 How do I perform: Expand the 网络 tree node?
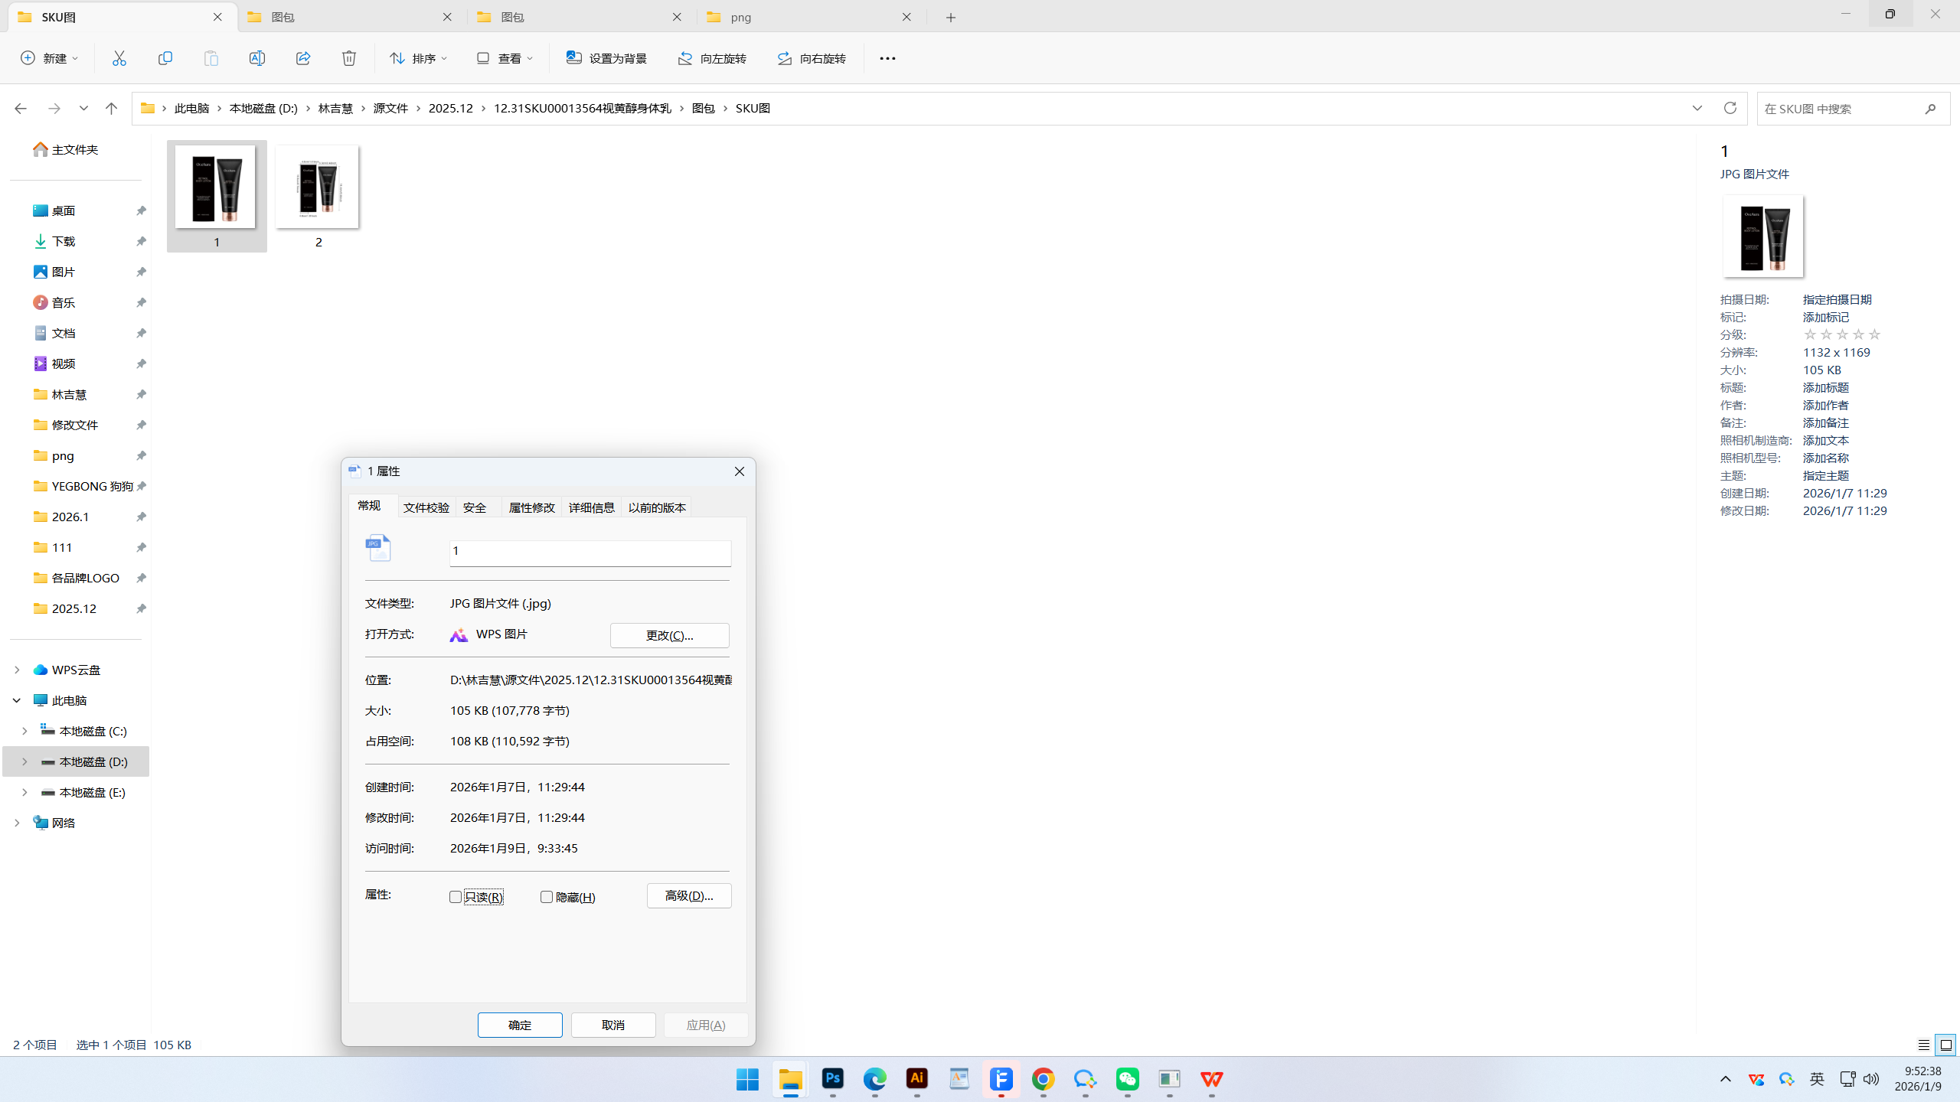pyautogui.click(x=17, y=823)
